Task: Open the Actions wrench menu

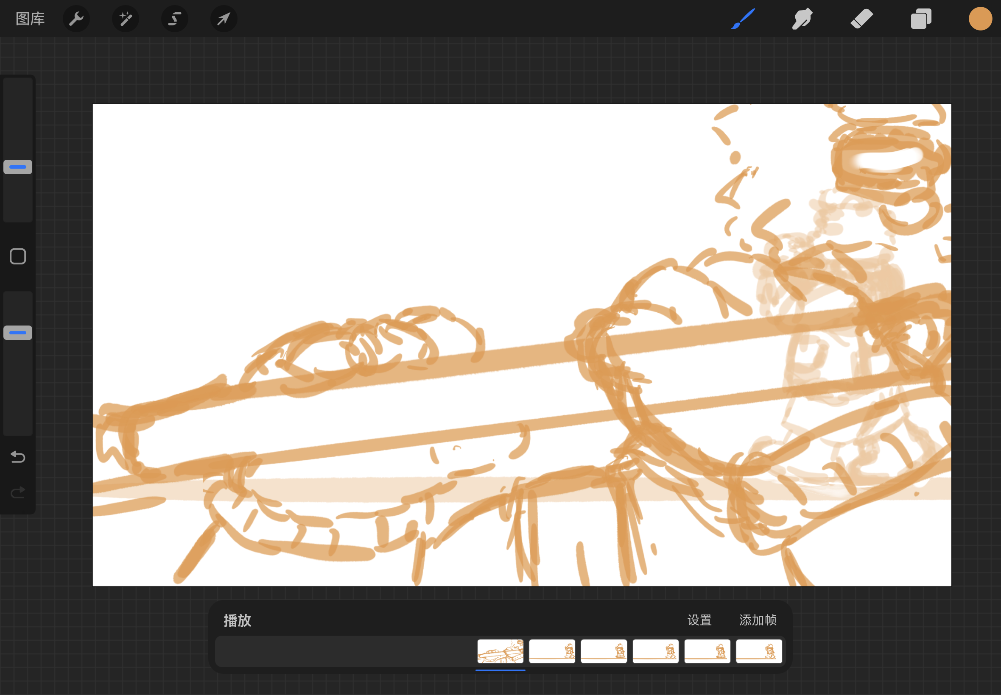Action: [x=76, y=19]
